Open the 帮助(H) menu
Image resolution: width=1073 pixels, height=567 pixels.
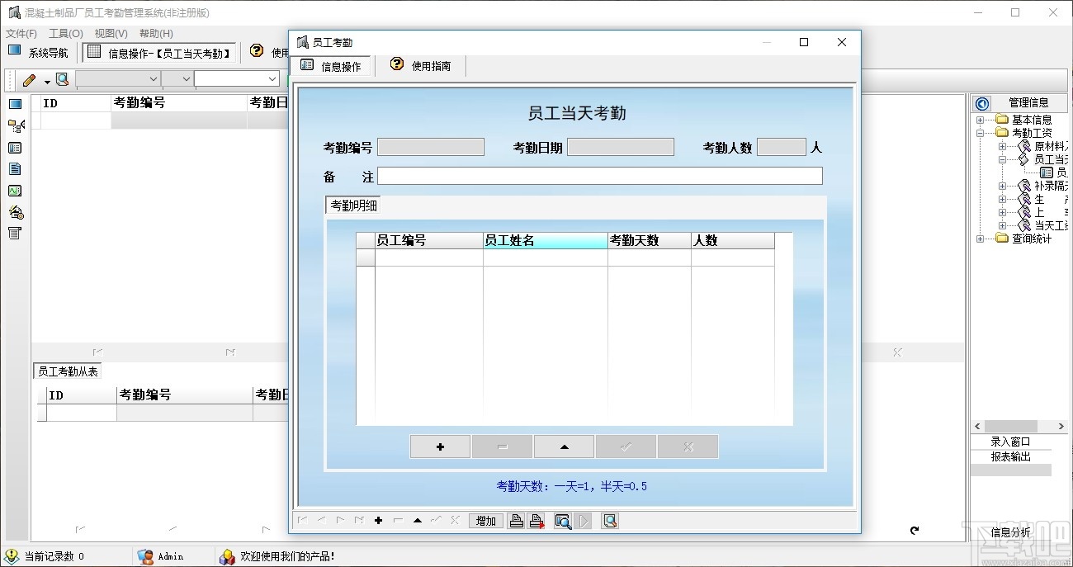click(x=156, y=34)
